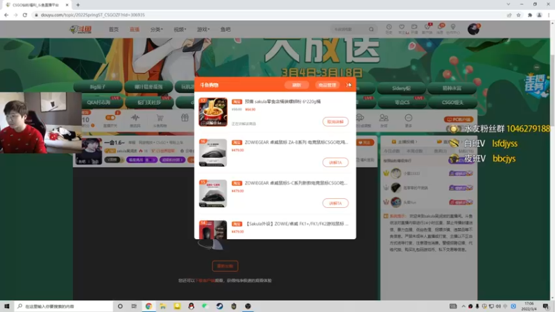The height and width of the screenshot is (312, 555).
Task: Click the Windows taskbar search box
Action: pos(64,306)
